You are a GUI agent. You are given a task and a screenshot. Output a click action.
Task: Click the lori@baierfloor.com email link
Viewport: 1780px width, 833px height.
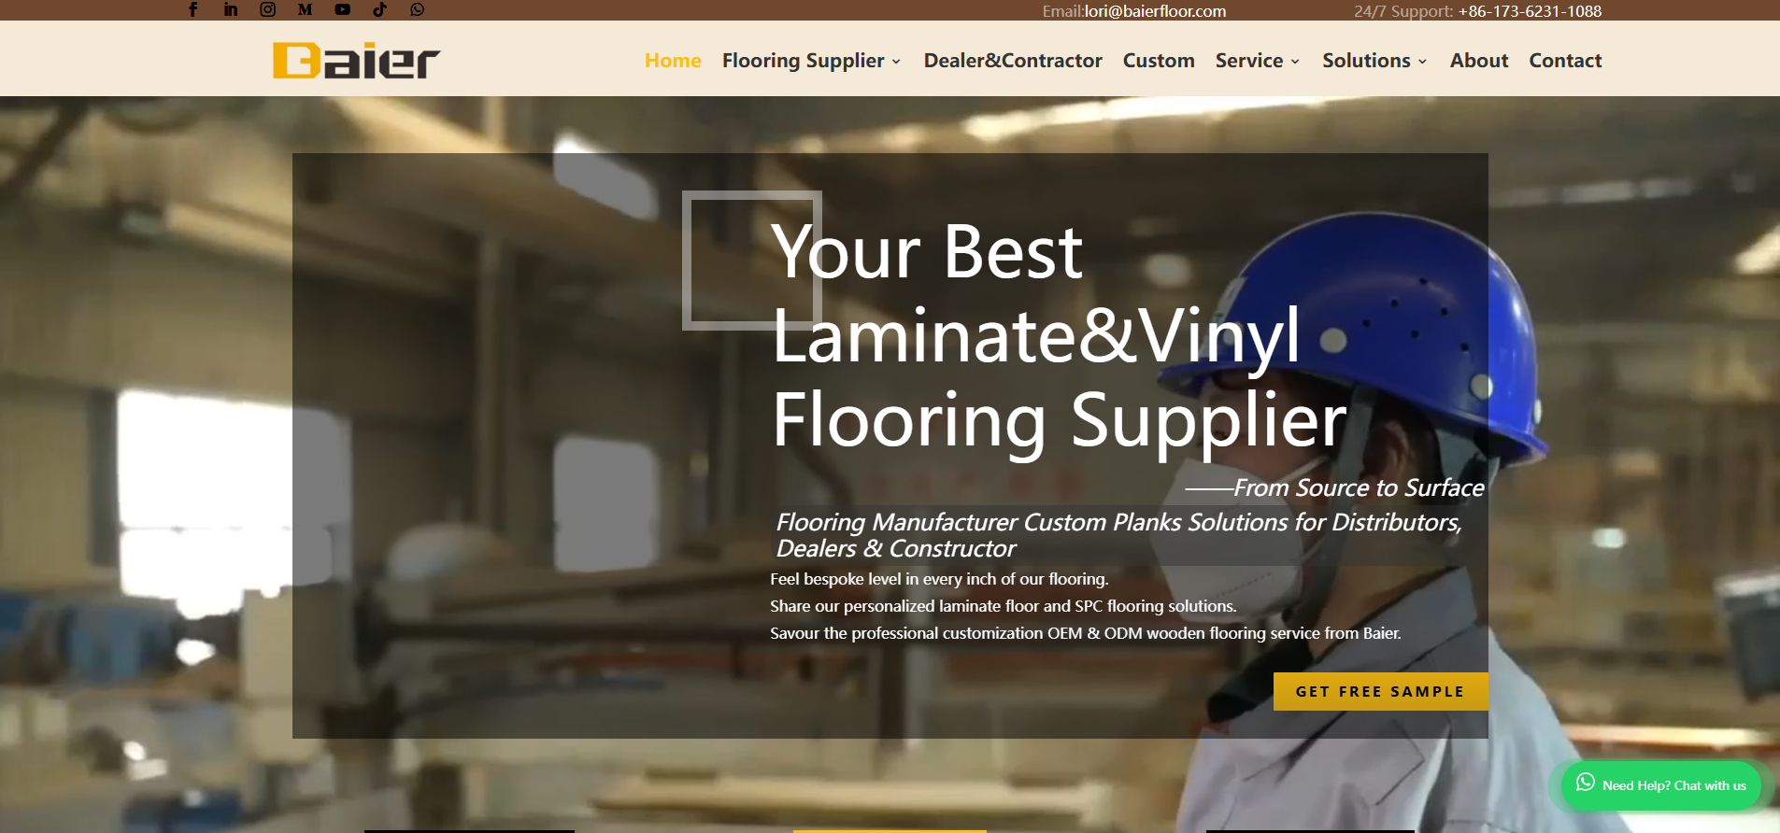1155,11
